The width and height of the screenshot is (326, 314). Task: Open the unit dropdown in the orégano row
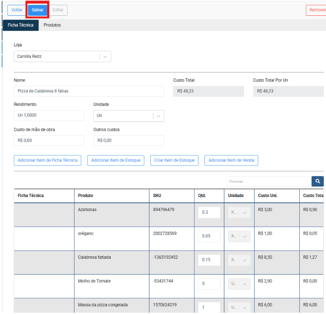239,236
